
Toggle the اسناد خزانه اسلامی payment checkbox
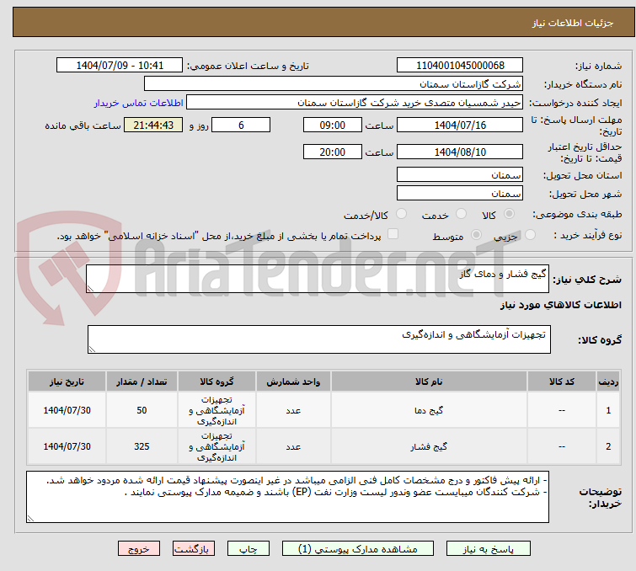coord(393,234)
